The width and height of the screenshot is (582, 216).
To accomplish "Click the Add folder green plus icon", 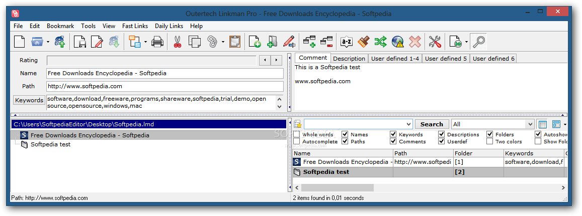I will click(272, 42).
